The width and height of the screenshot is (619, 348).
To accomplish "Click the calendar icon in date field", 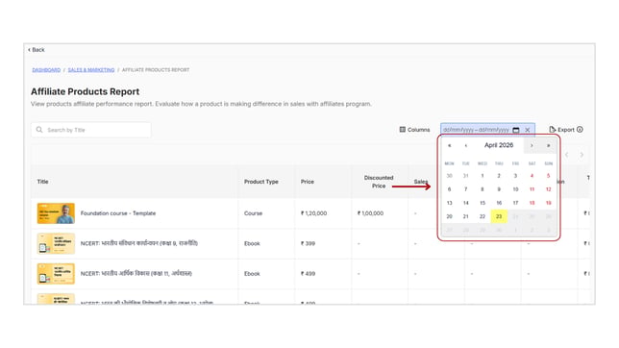I will (516, 130).
